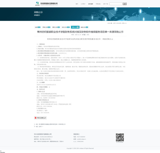Open the 招标信息 menu item

point(91,4)
